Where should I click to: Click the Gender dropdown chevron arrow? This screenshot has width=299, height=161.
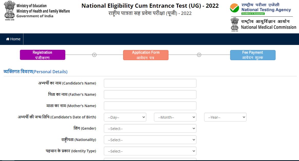(194, 128)
